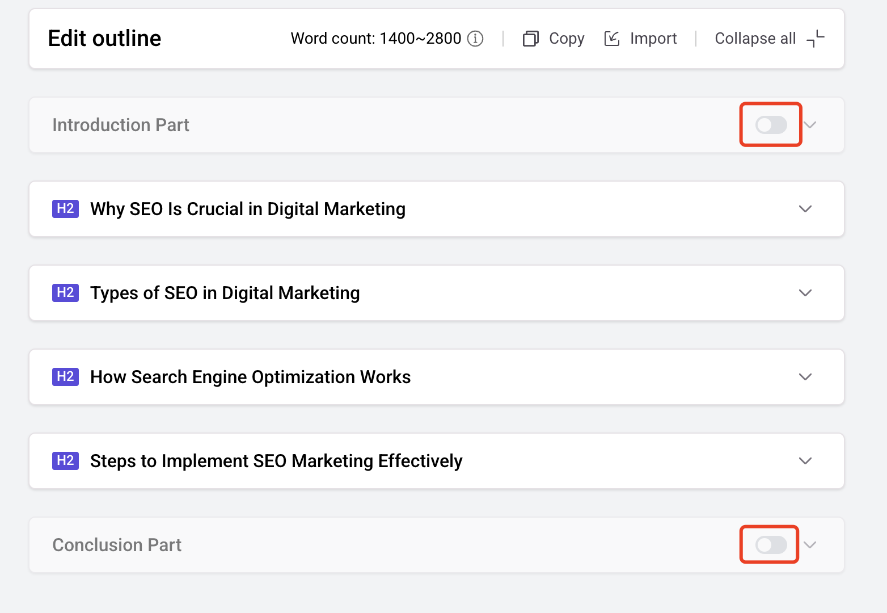This screenshot has height=613, width=887.
Task: Expand Types of SEO section chevron
Action: point(805,293)
